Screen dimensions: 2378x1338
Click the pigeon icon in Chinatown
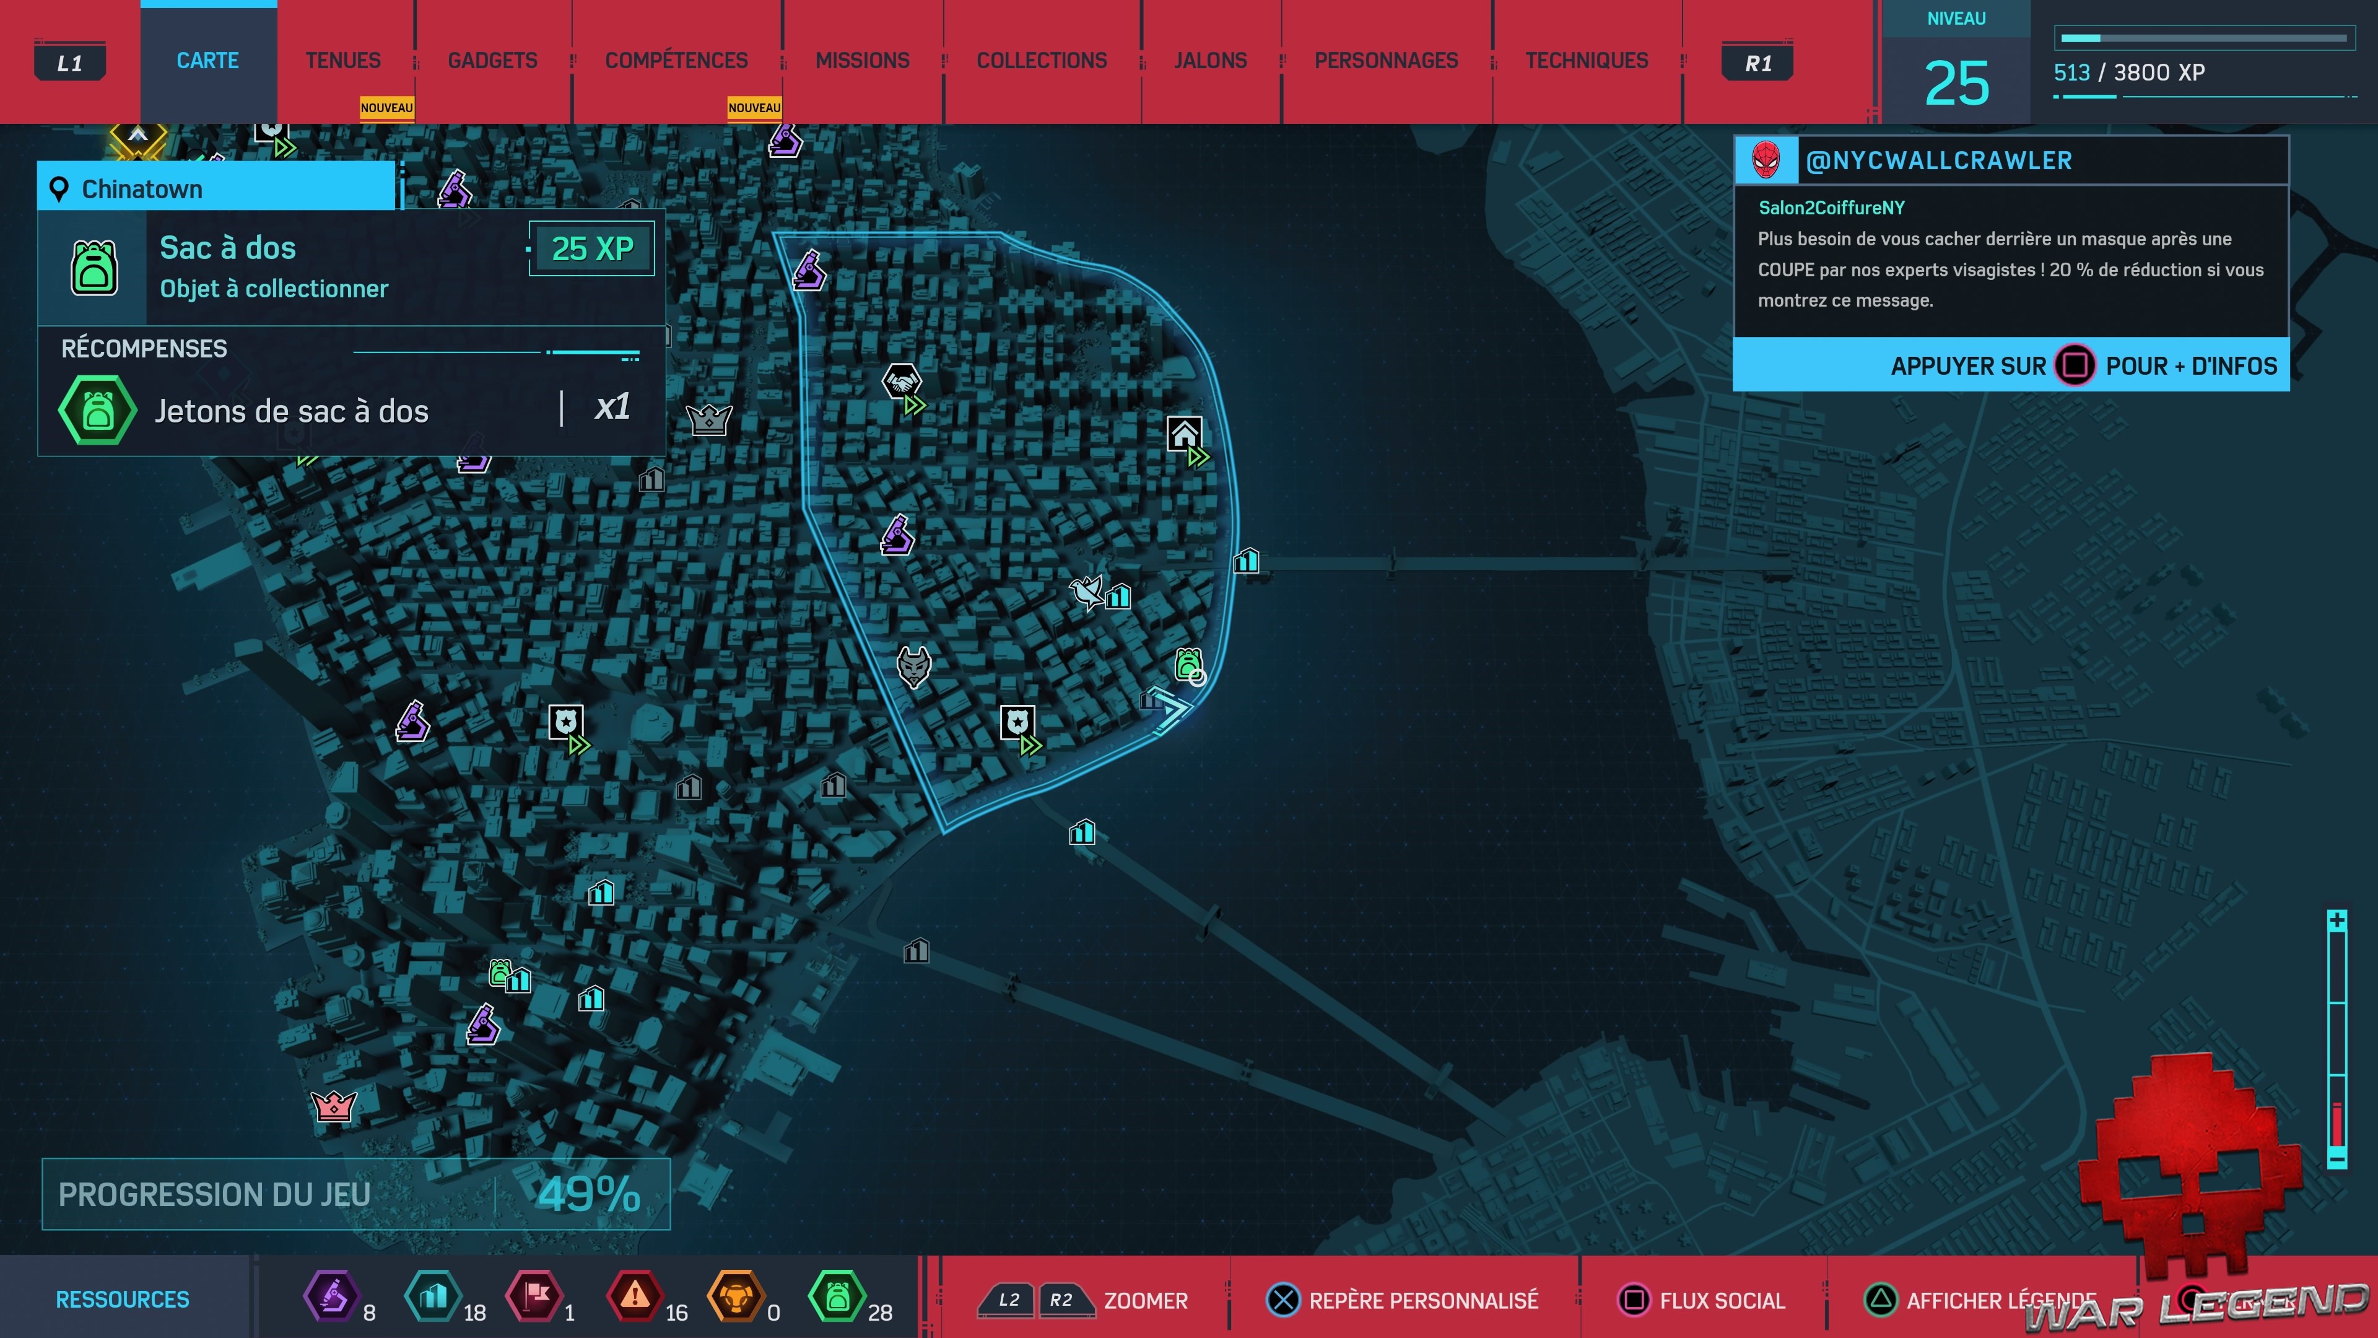tap(1086, 591)
